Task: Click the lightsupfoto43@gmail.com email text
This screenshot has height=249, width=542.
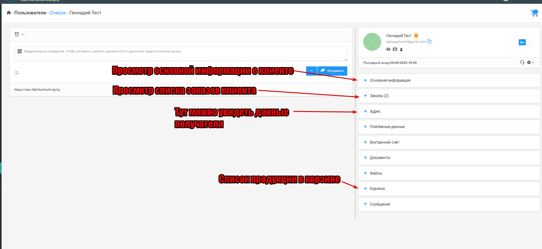Action: tap(406, 42)
